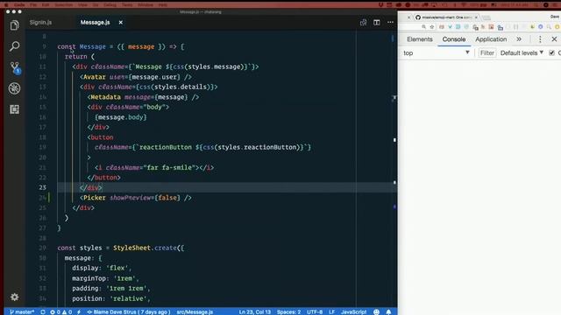The width and height of the screenshot is (561, 315).
Task: Toggle the checkbox beside Default levels
Action: click(551, 52)
